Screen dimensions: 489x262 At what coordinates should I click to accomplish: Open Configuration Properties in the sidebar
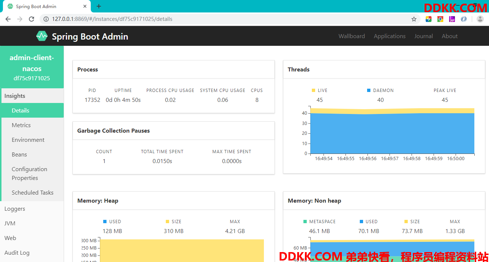point(33,173)
